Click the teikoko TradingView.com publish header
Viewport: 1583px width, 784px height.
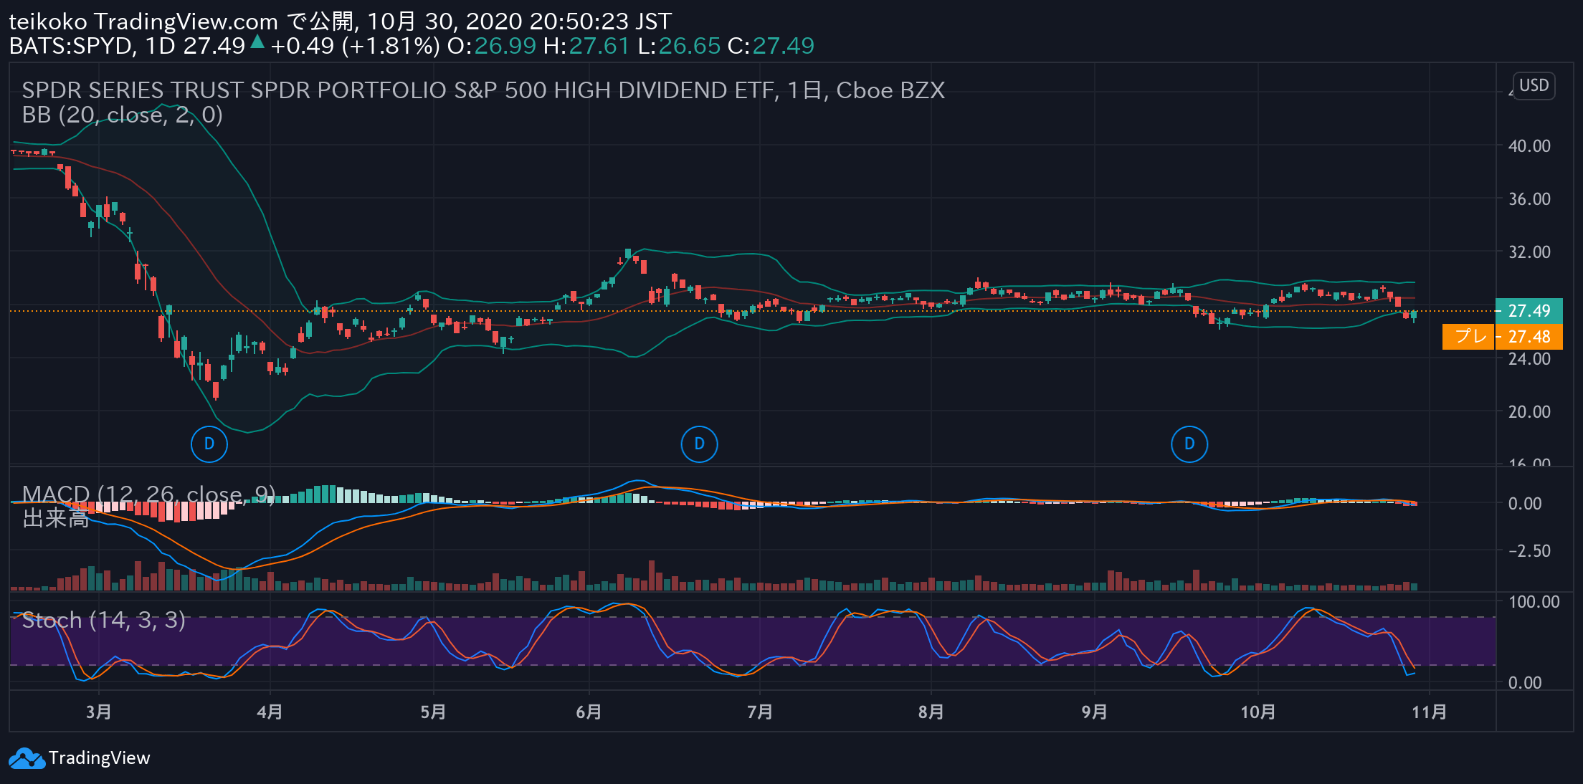pos(340,21)
